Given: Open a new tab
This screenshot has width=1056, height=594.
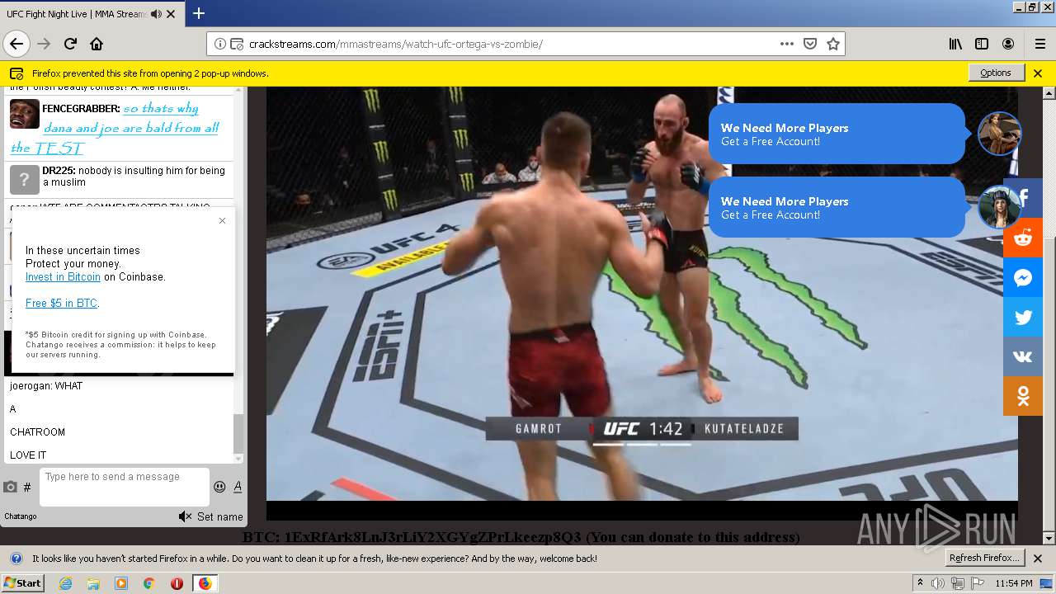Looking at the screenshot, I should point(199,13).
